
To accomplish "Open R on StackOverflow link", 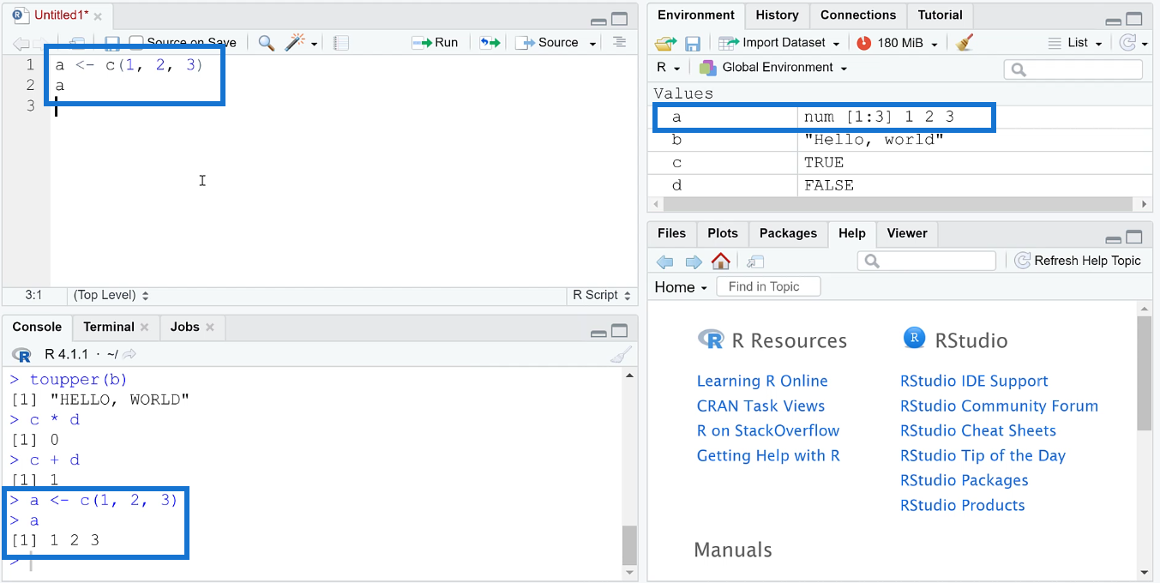I will pyautogui.click(x=768, y=430).
